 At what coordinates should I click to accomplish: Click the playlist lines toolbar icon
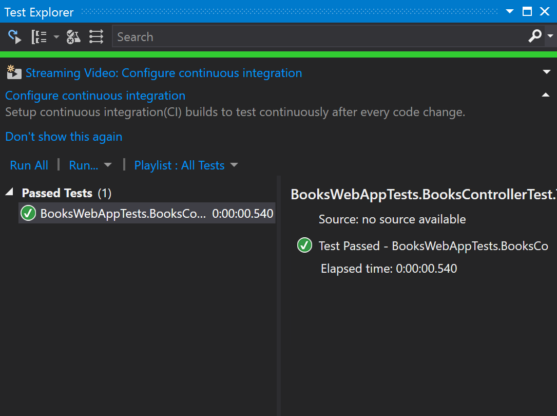click(96, 36)
